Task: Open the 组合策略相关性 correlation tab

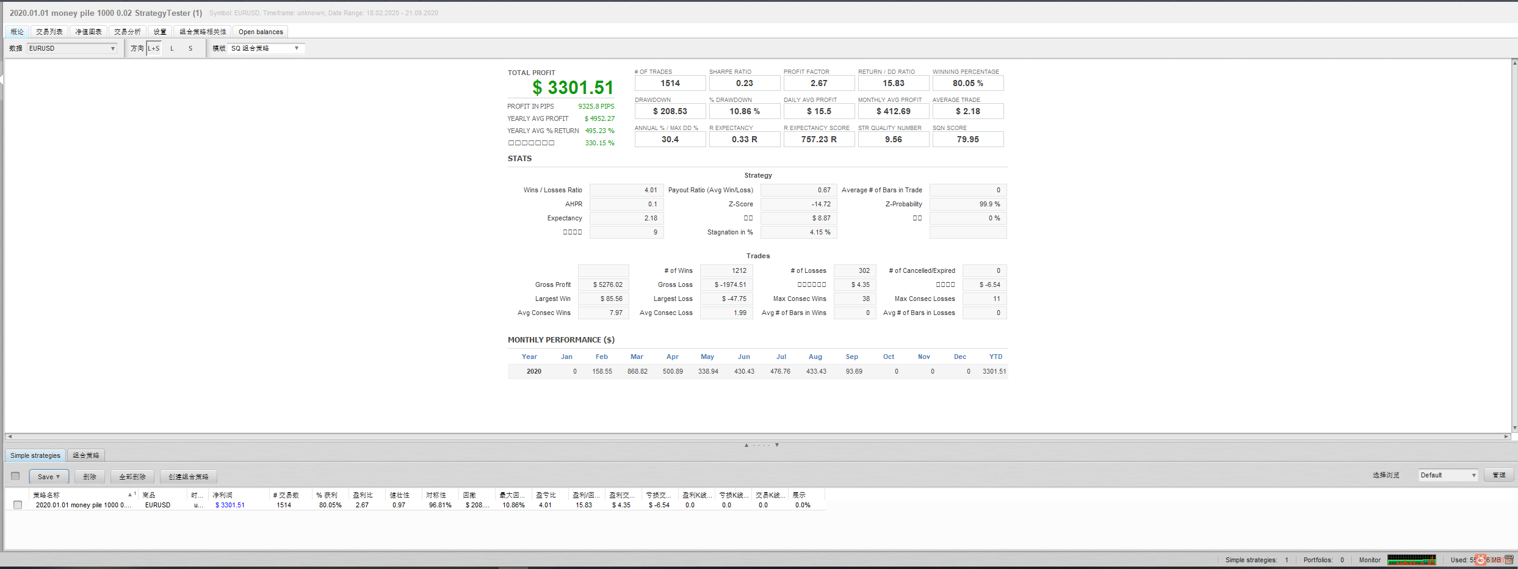Action: pos(203,32)
